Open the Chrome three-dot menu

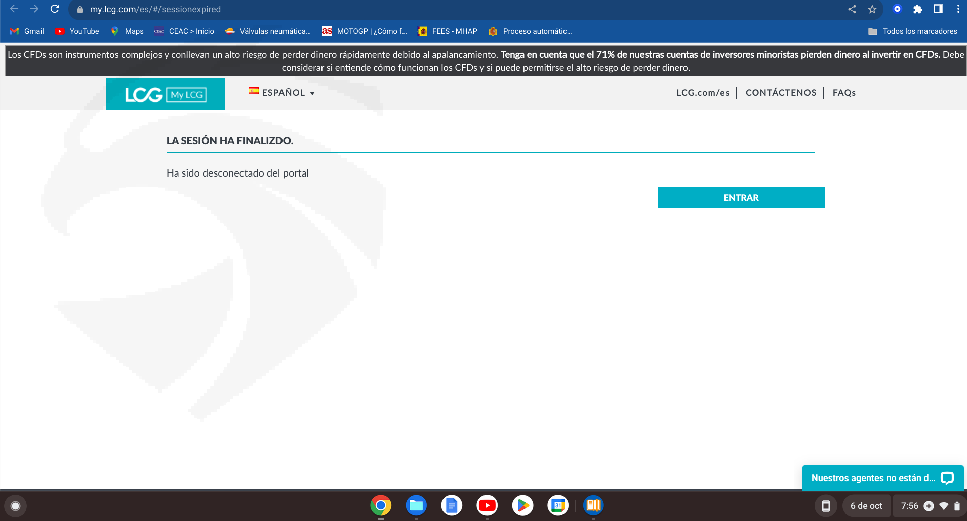958,9
